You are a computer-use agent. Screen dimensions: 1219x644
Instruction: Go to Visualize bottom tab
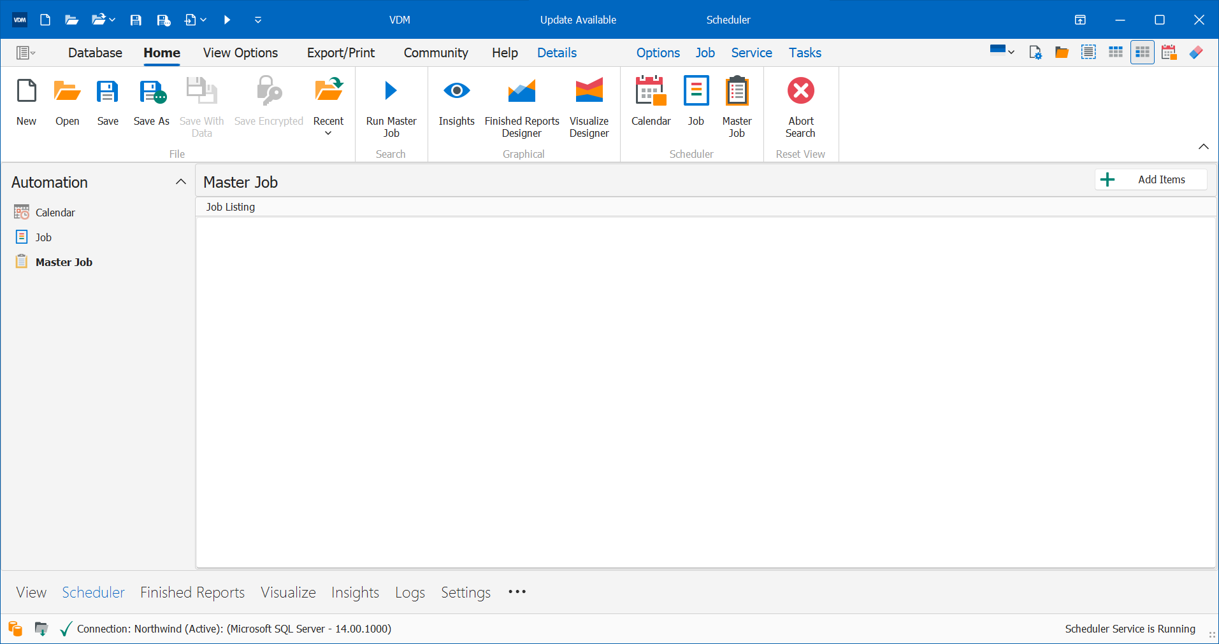288,592
